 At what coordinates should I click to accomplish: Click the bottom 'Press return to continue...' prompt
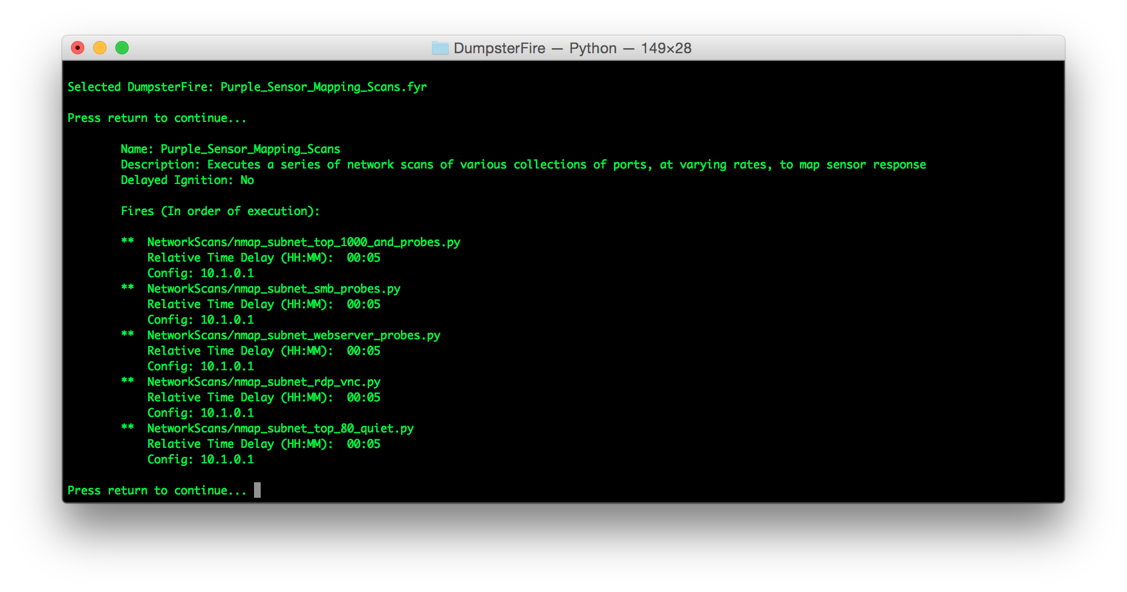tap(157, 491)
